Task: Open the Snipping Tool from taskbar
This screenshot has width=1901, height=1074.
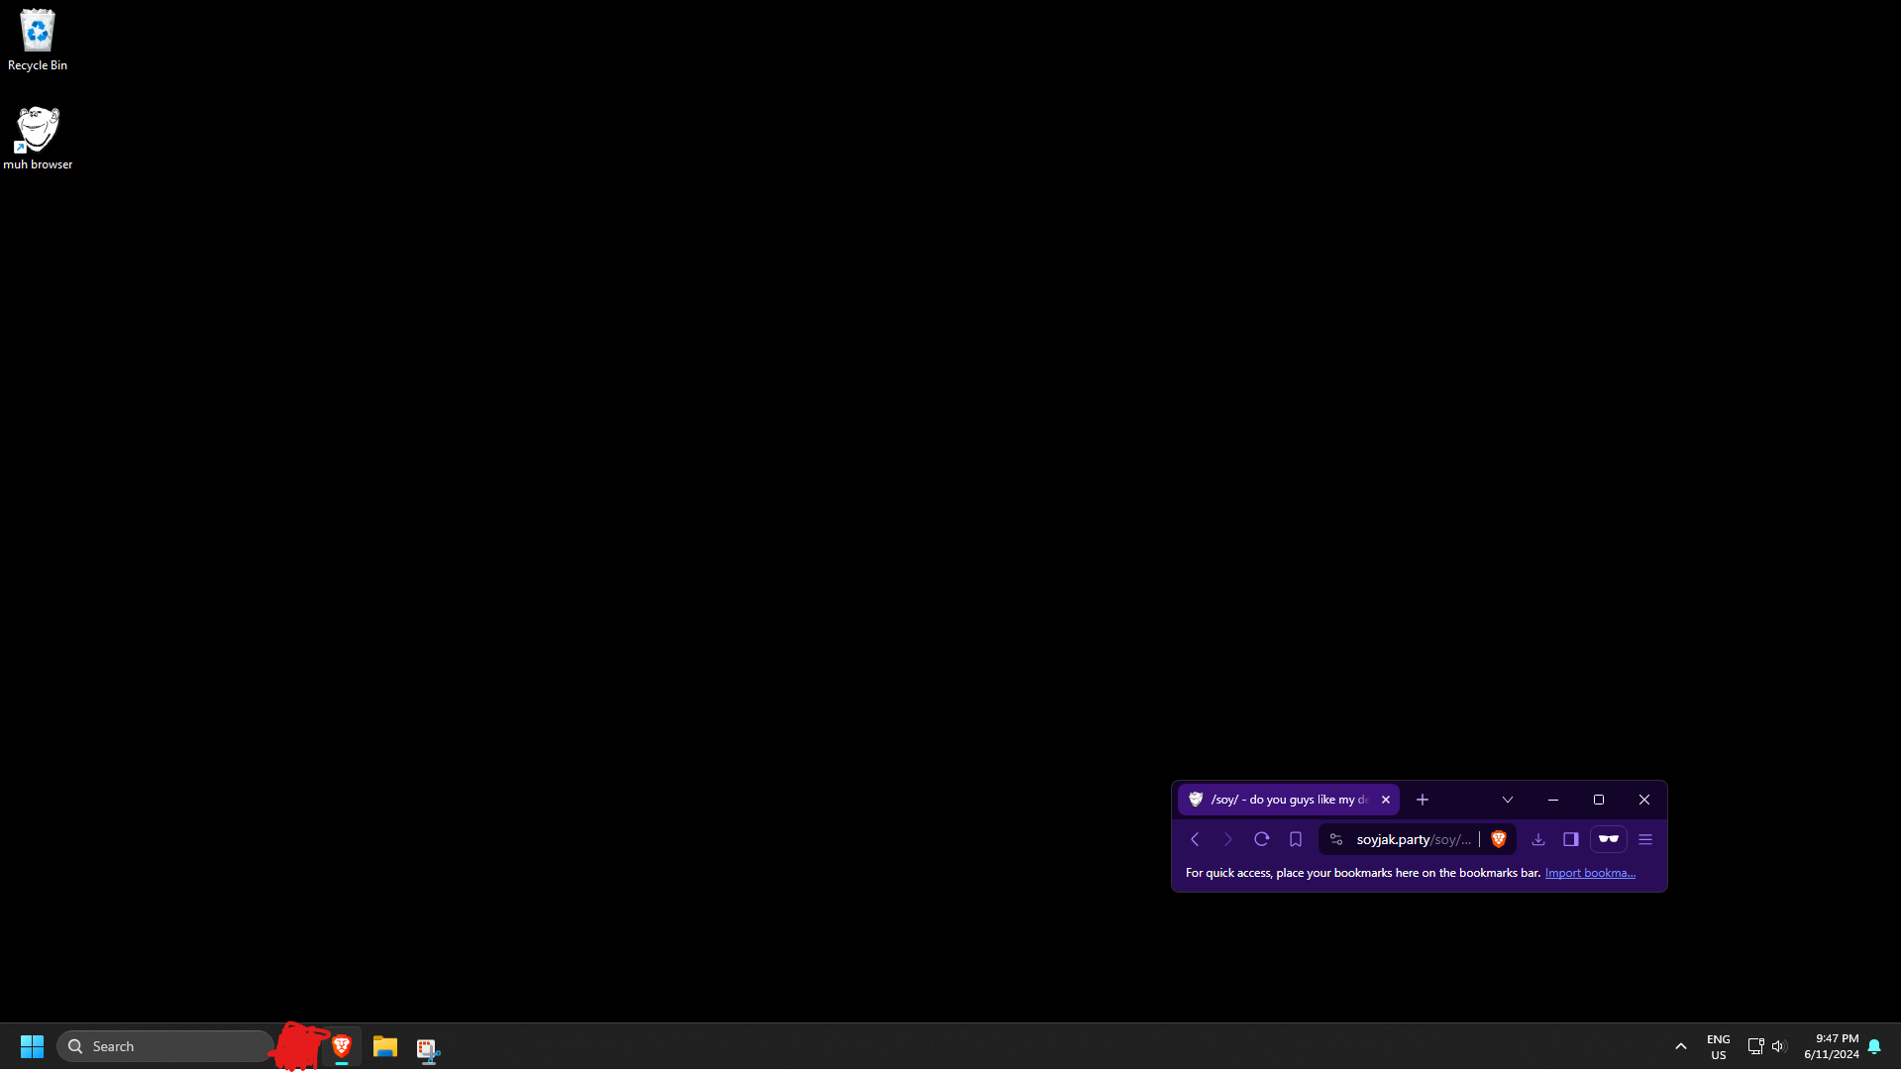Action: coord(428,1047)
